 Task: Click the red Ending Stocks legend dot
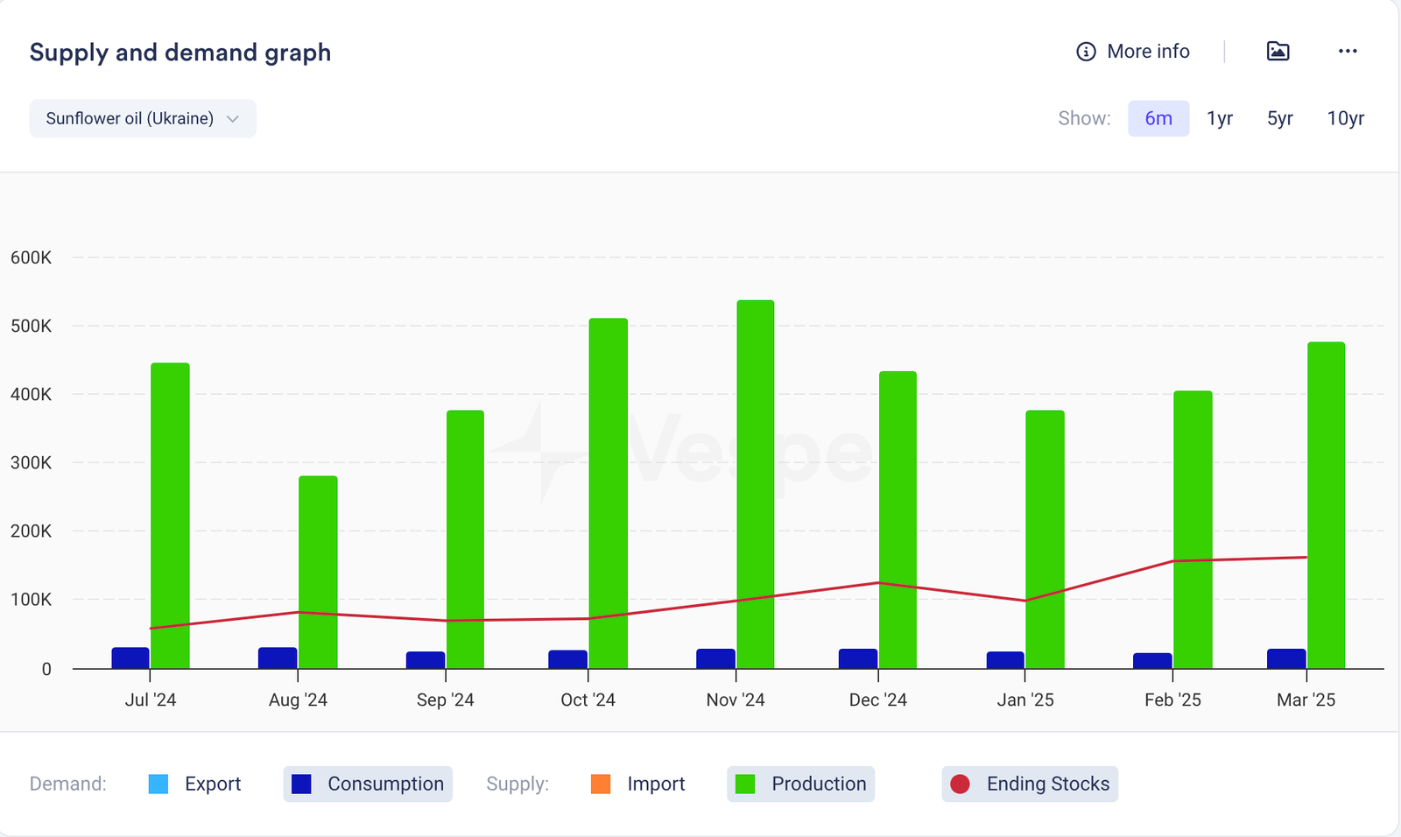pyautogui.click(x=960, y=784)
